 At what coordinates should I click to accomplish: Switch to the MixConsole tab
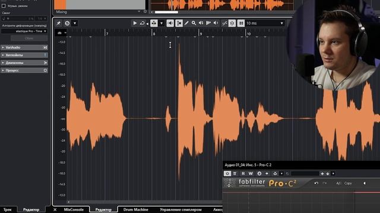tap(74, 209)
